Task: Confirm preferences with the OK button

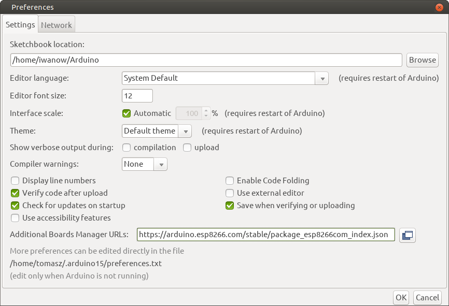Action: (x=401, y=297)
